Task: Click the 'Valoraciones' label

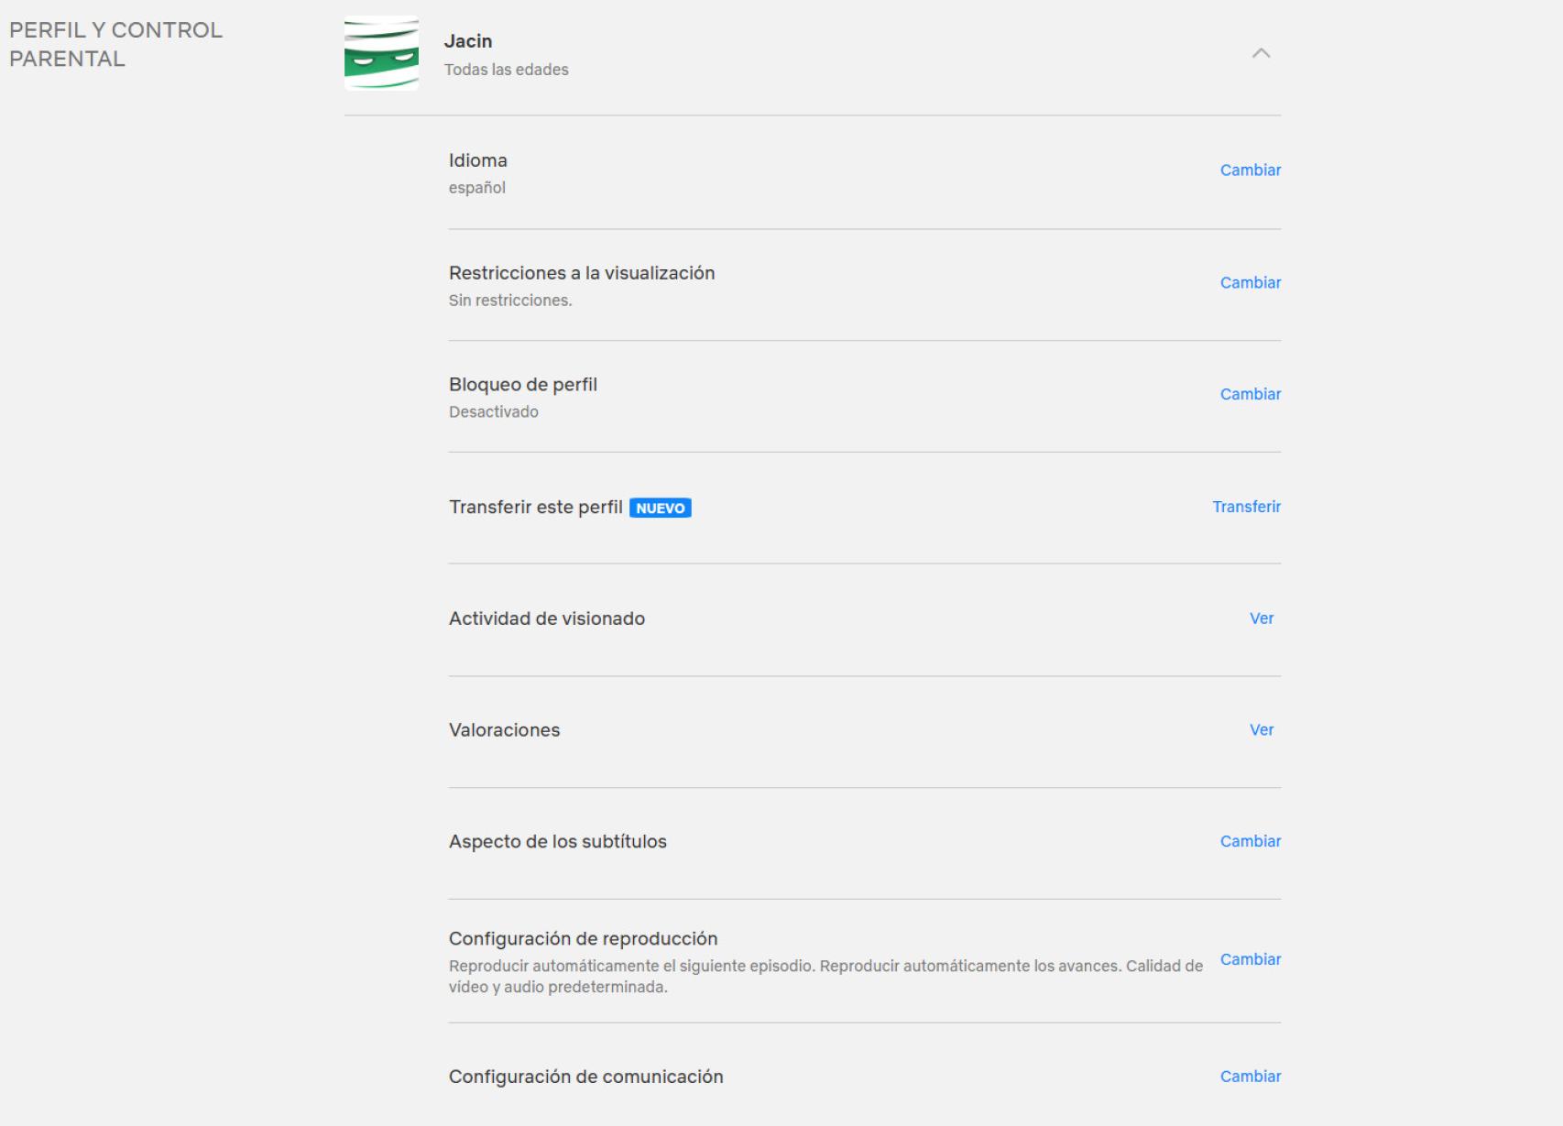Action: (x=504, y=731)
